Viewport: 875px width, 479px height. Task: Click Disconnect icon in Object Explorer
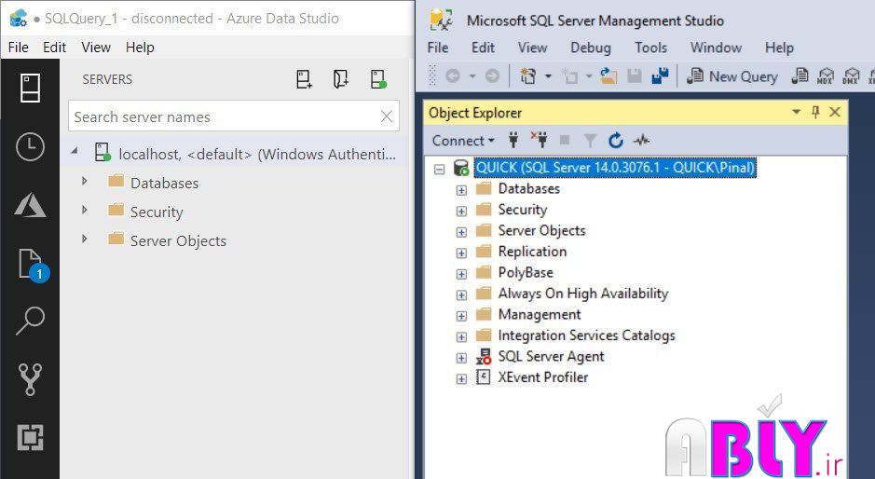point(539,140)
